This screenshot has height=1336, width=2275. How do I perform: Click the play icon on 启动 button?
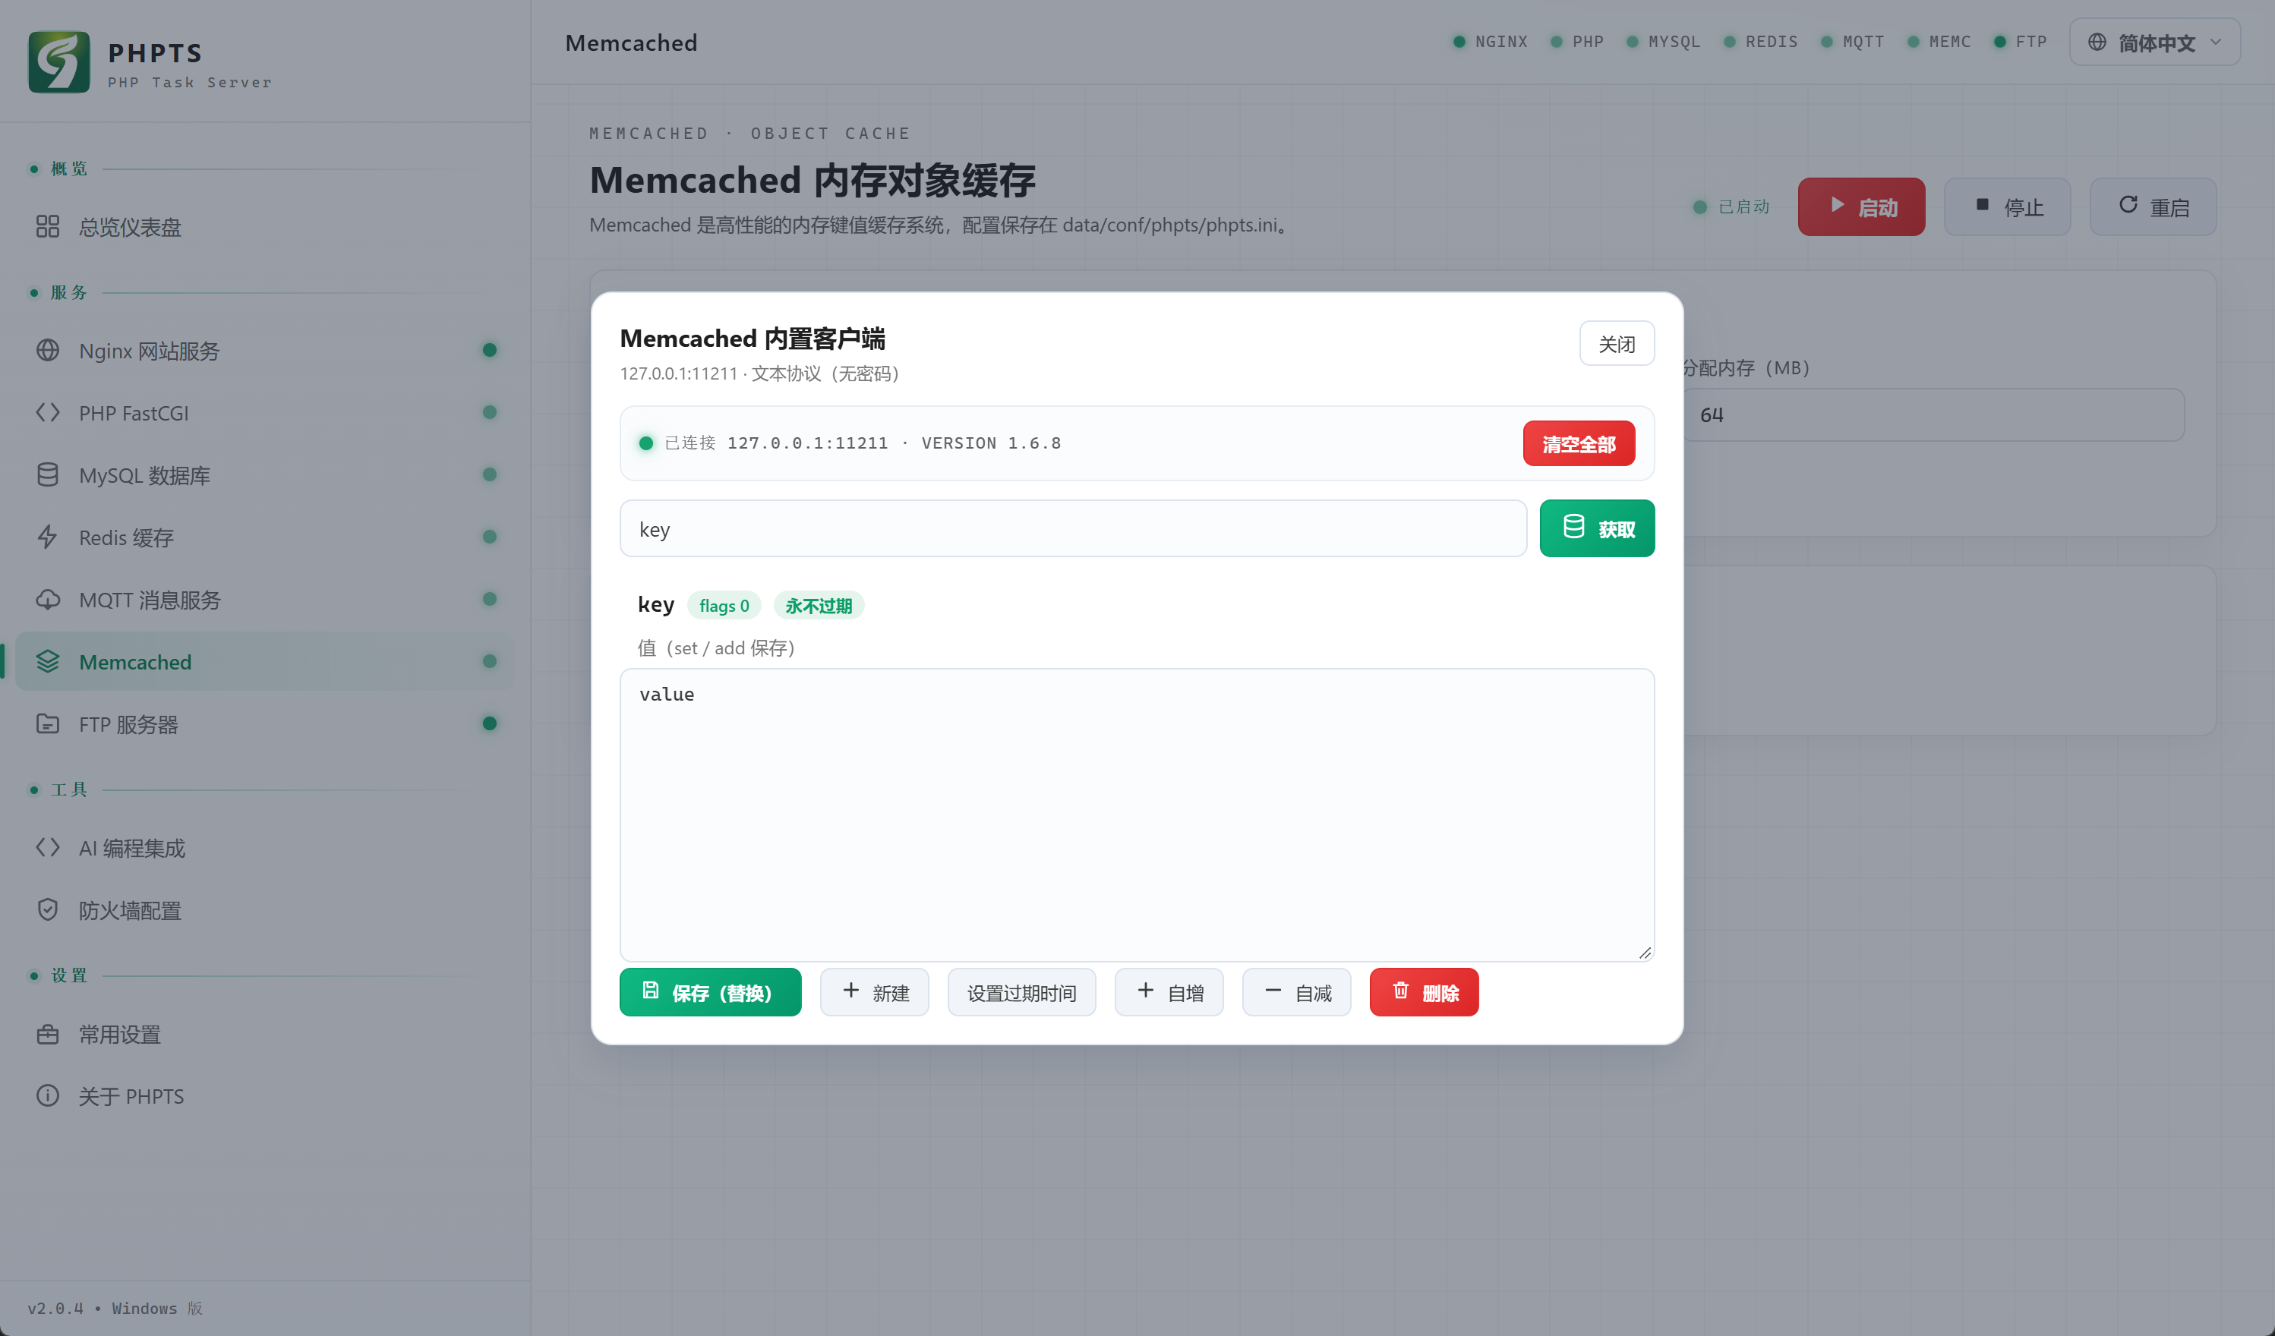coord(1837,205)
